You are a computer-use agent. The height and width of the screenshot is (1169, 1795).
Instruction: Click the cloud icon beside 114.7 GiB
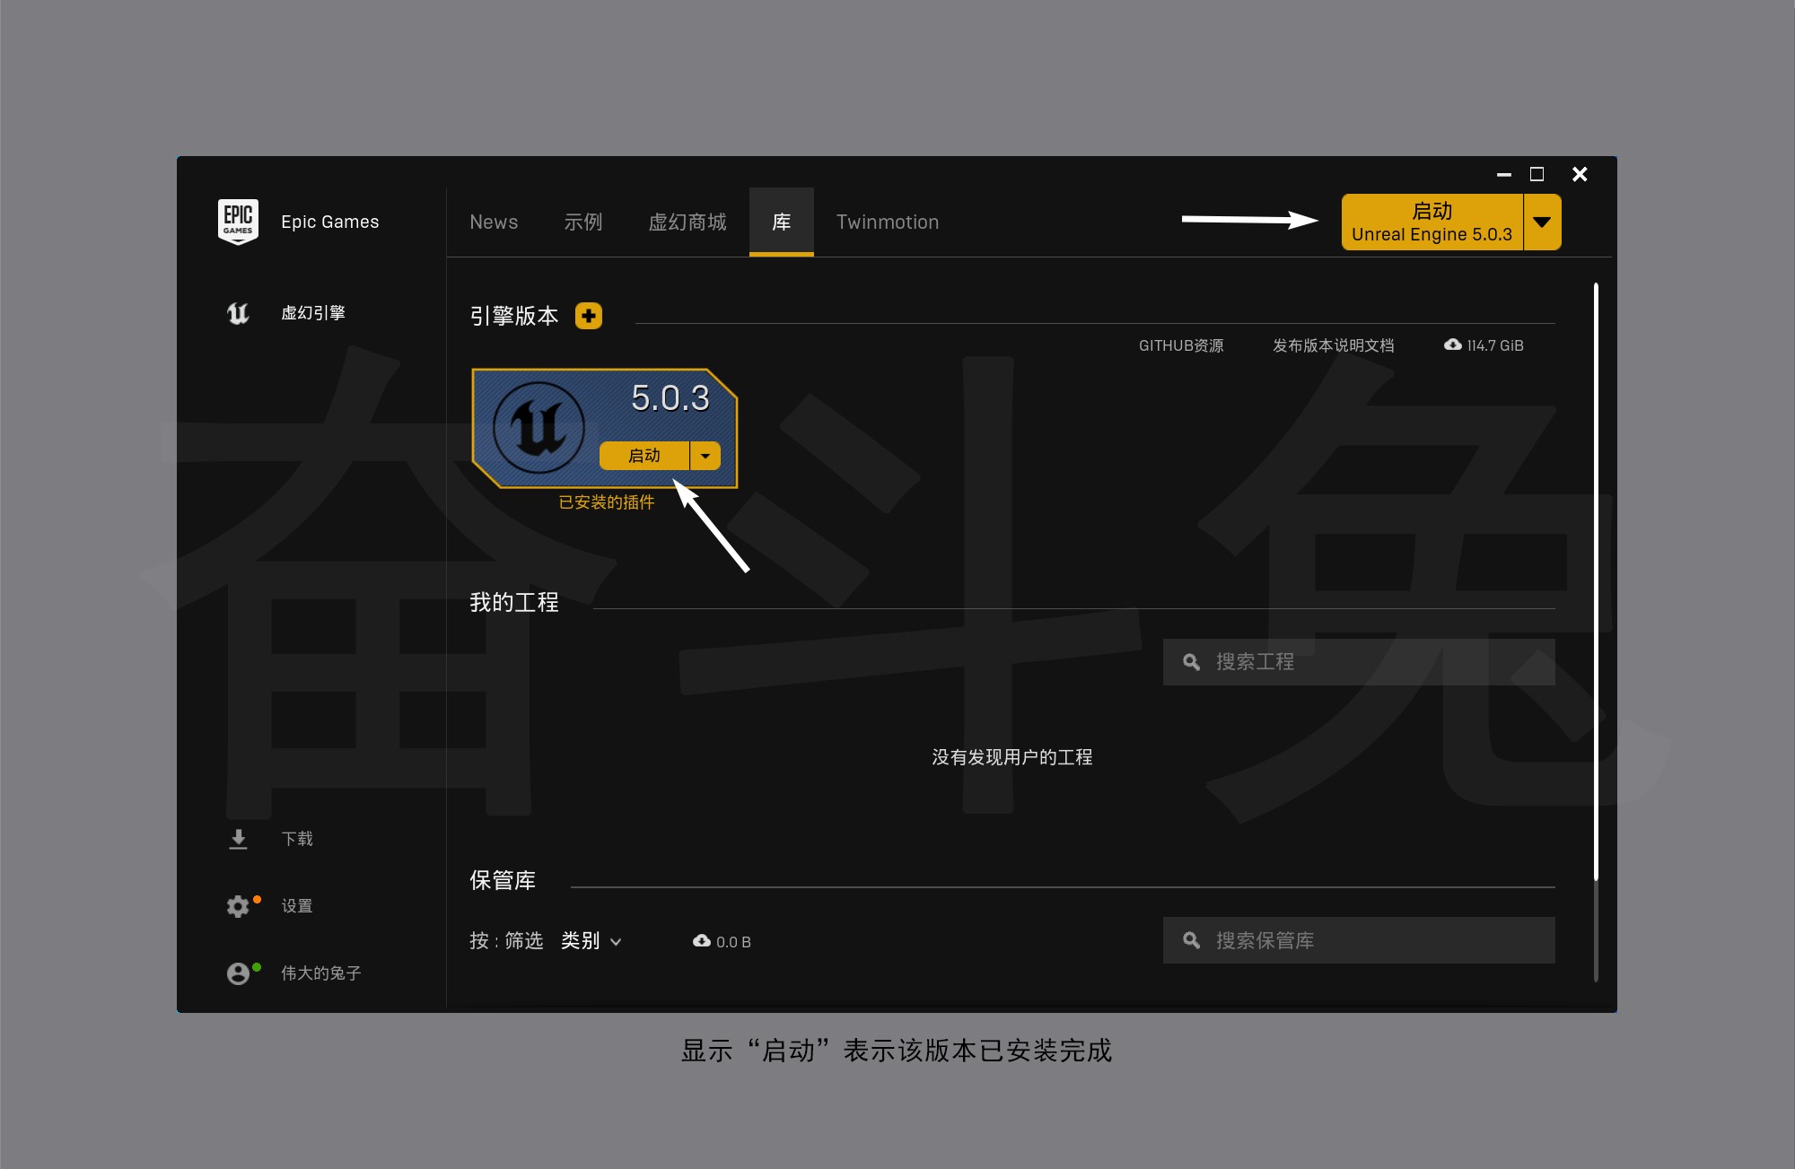(x=1452, y=345)
